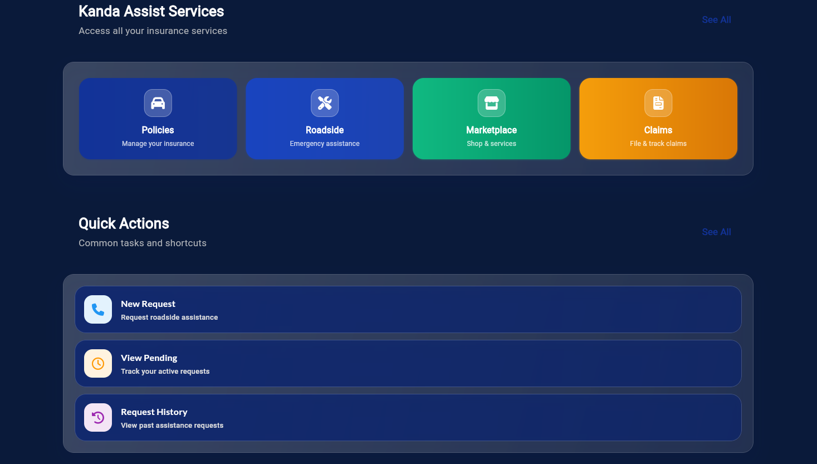Select View Pending to track active requests
The width and height of the screenshot is (817, 464).
[x=408, y=363]
